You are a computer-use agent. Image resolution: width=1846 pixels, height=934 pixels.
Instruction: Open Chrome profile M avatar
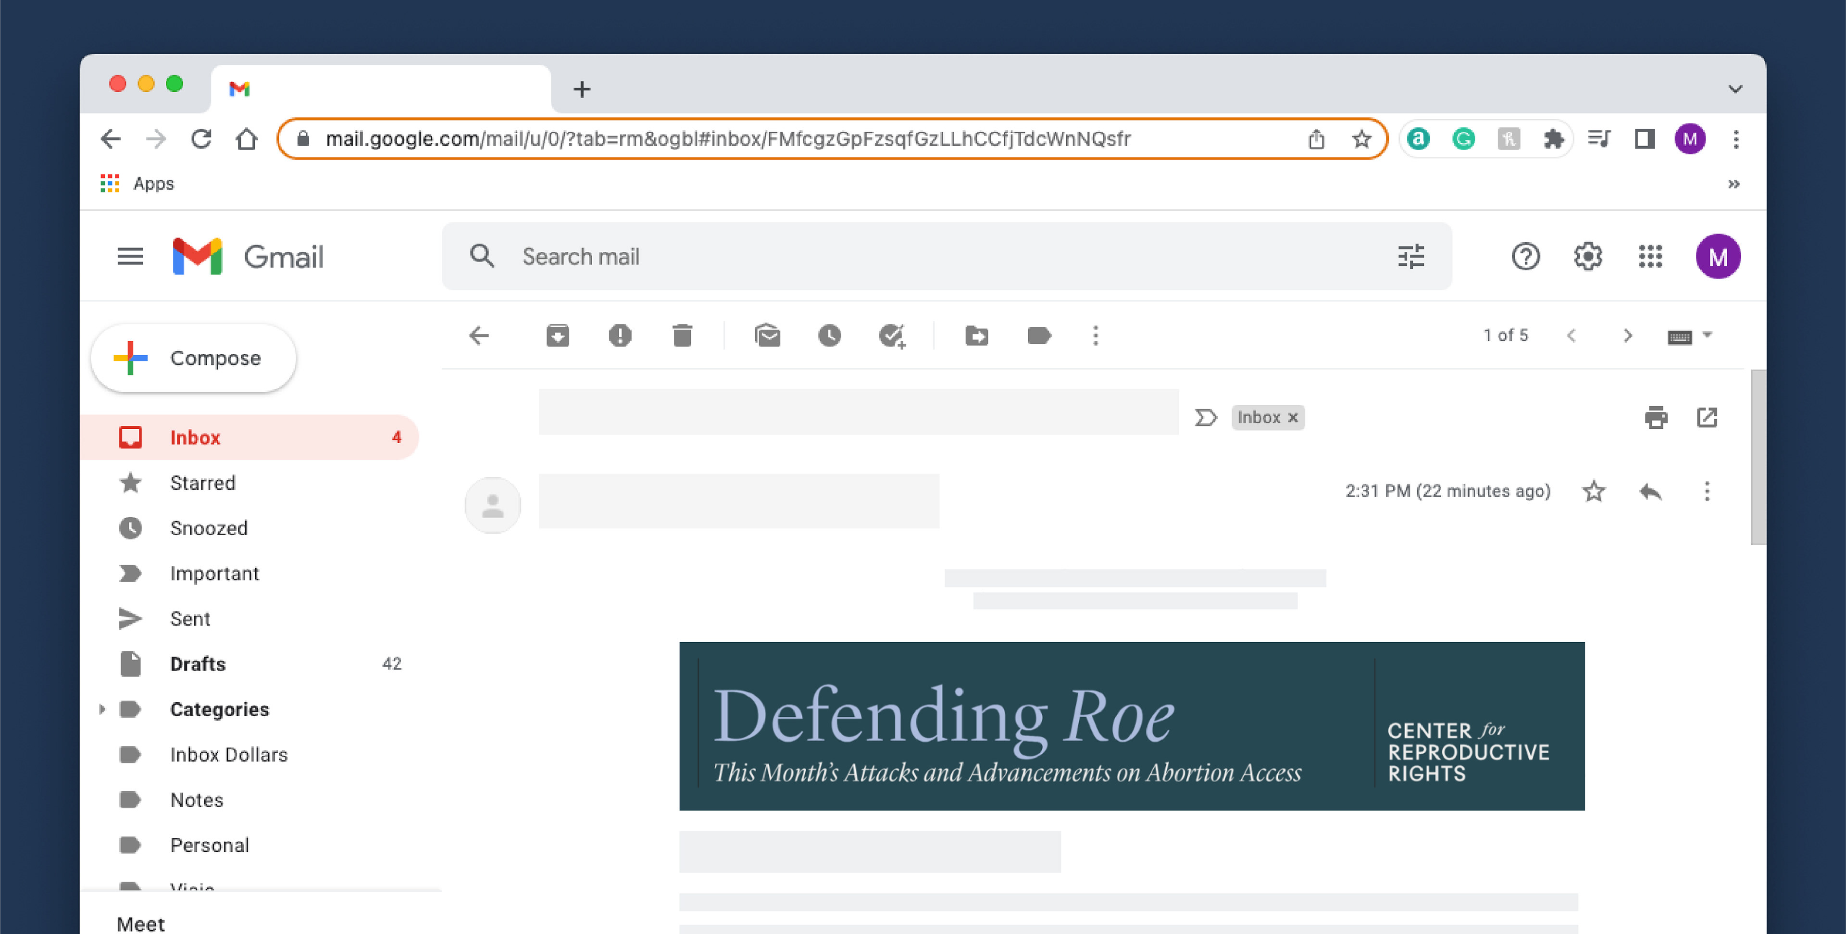click(x=1690, y=139)
